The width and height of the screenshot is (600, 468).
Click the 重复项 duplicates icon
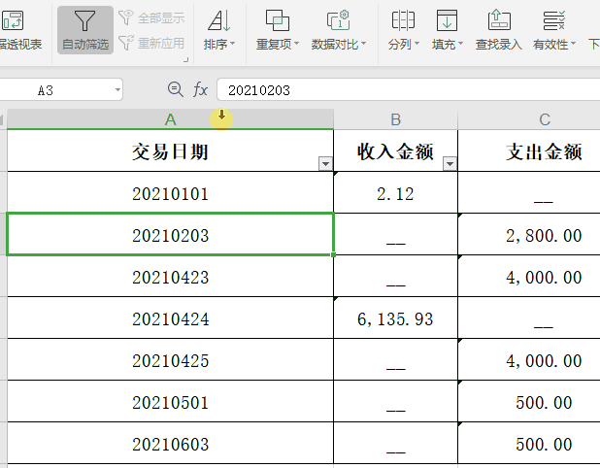click(x=278, y=20)
